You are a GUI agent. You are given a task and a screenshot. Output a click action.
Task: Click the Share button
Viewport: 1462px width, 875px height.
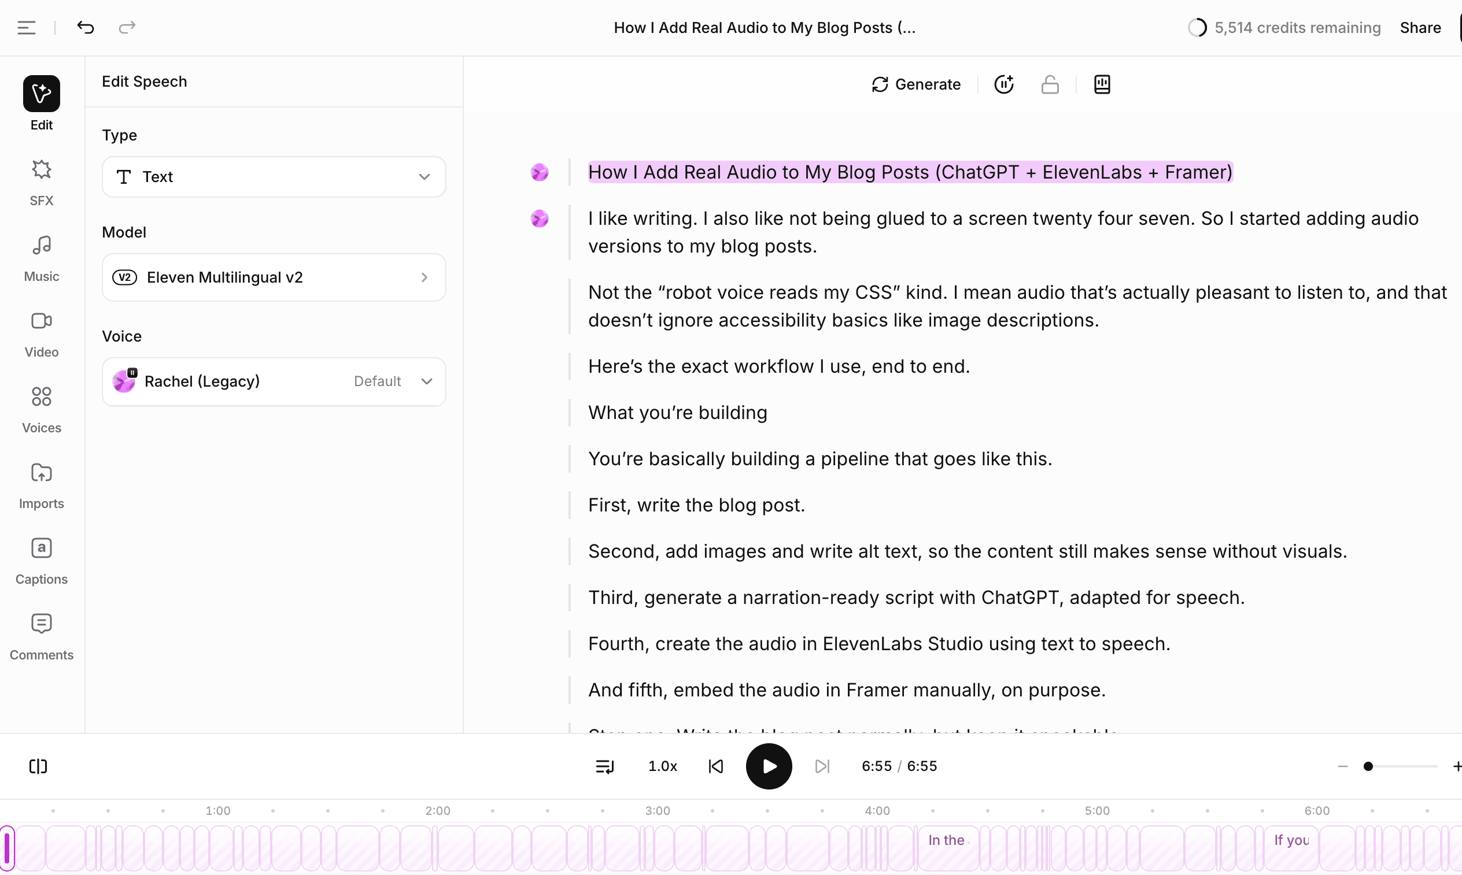tap(1420, 27)
